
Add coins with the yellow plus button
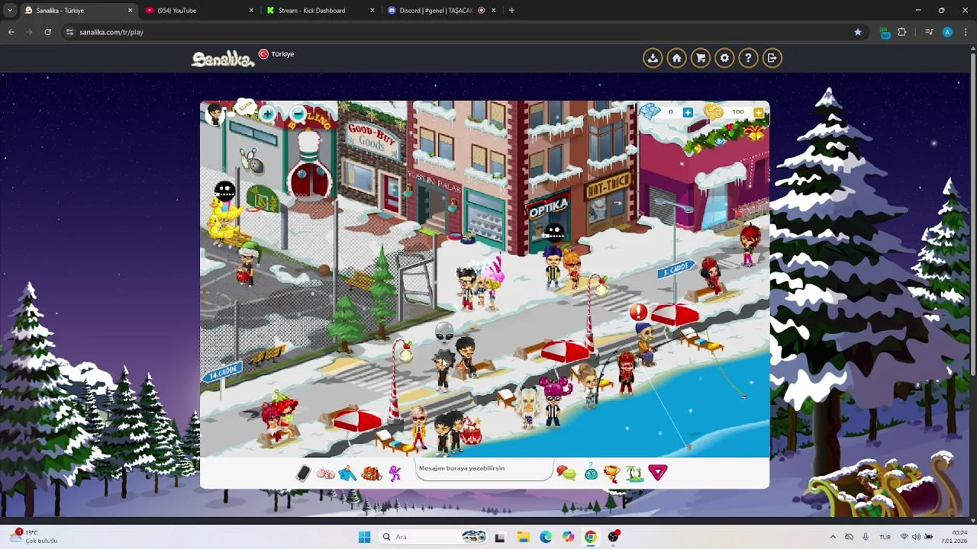[x=758, y=112]
